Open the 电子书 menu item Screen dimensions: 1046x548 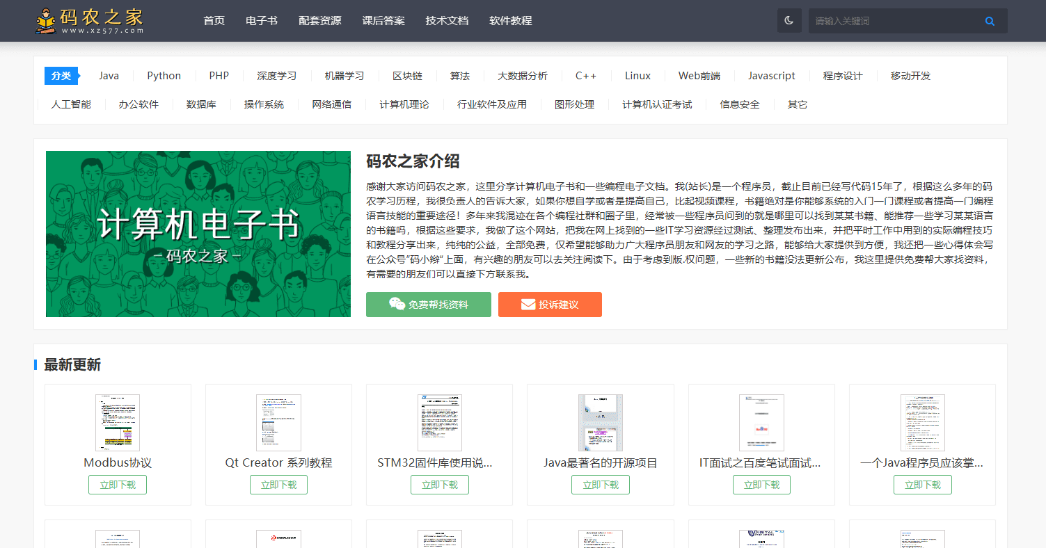[261, 20]
